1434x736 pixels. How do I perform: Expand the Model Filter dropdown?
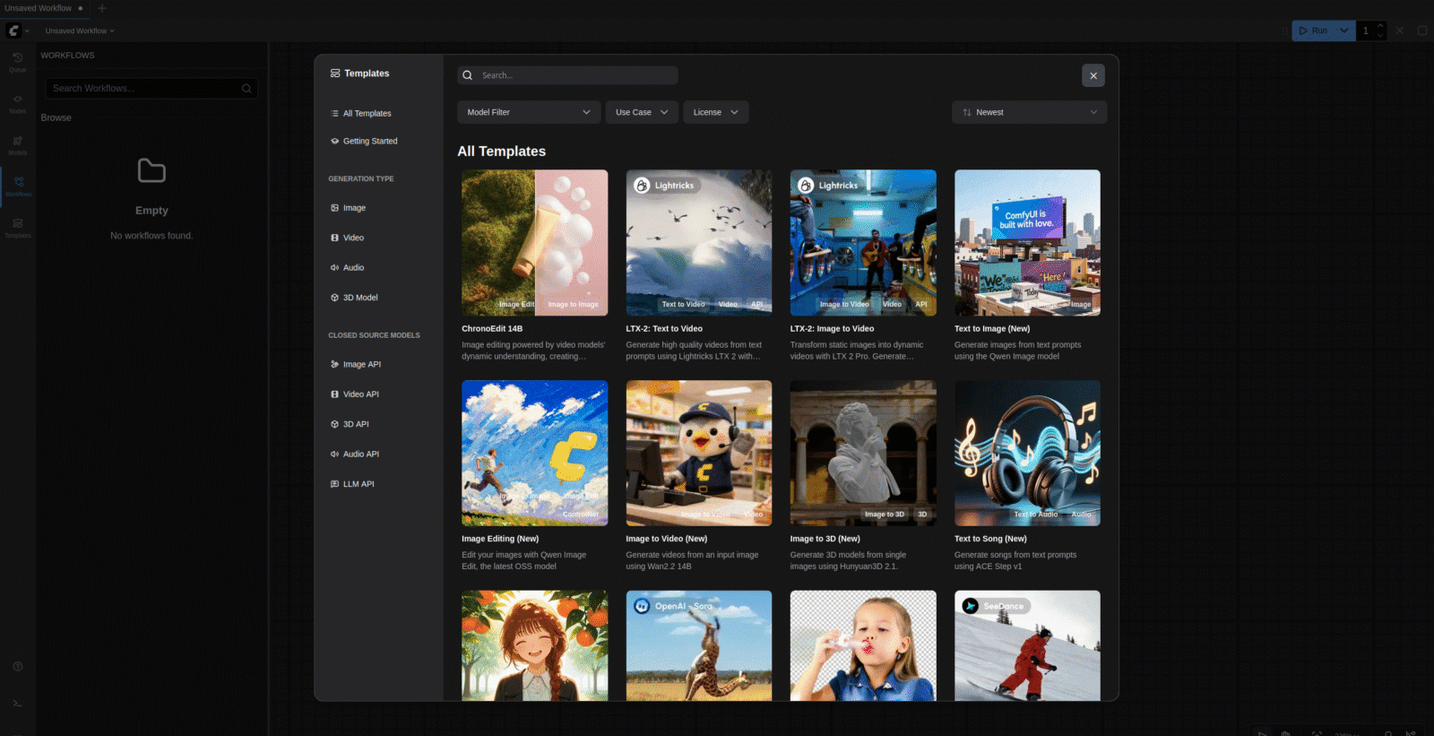pyautogui.click(x=528, y=113)
